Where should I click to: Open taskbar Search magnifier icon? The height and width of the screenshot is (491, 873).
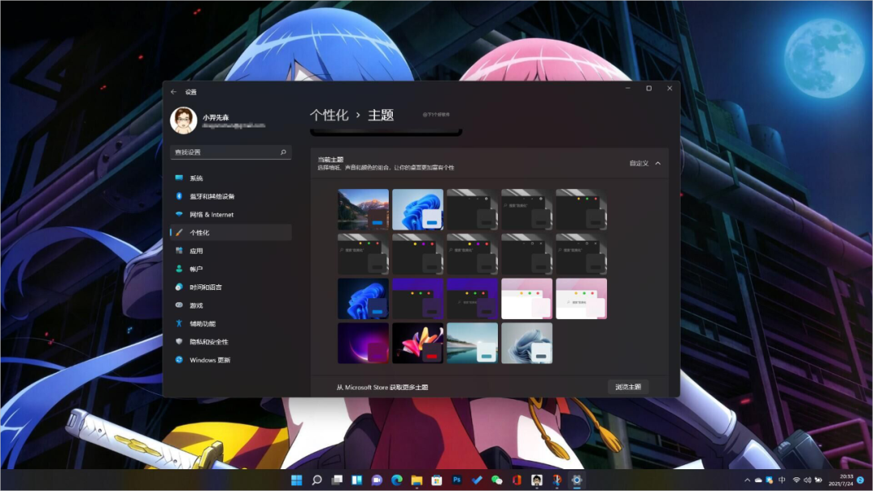point(317,480)
